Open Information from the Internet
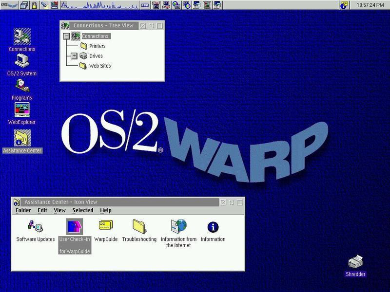This screenshot has width=390, height=292. click(178, 226)
